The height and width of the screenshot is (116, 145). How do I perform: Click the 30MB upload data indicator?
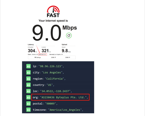(67, 57)
